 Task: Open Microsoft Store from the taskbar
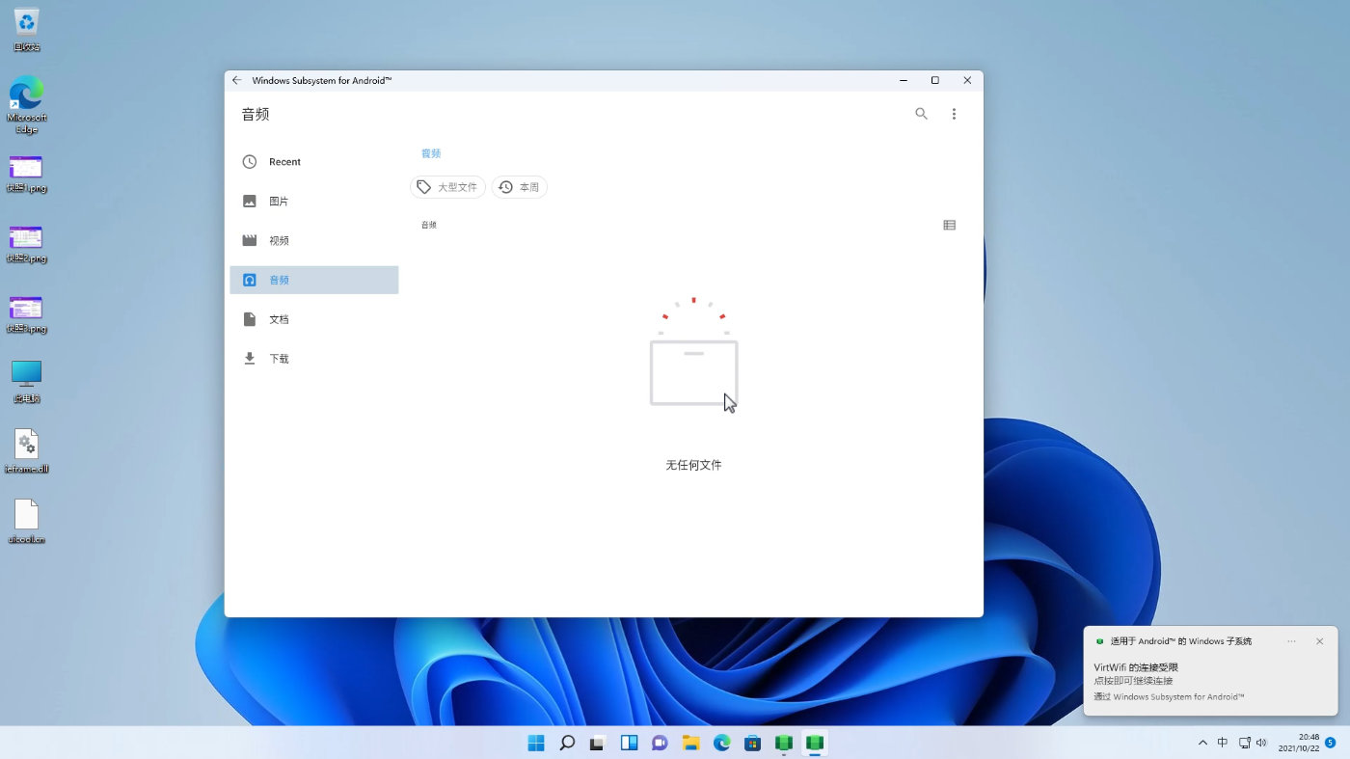pos(752,743)
